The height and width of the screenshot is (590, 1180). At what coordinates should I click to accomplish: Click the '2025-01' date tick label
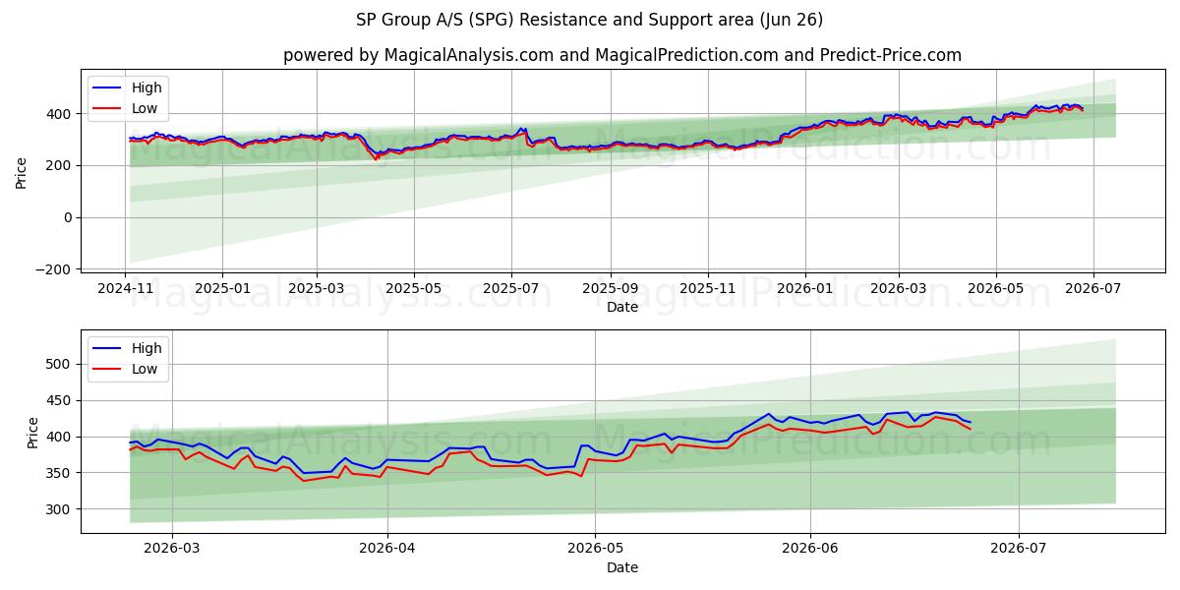click(x=222, y=288)
